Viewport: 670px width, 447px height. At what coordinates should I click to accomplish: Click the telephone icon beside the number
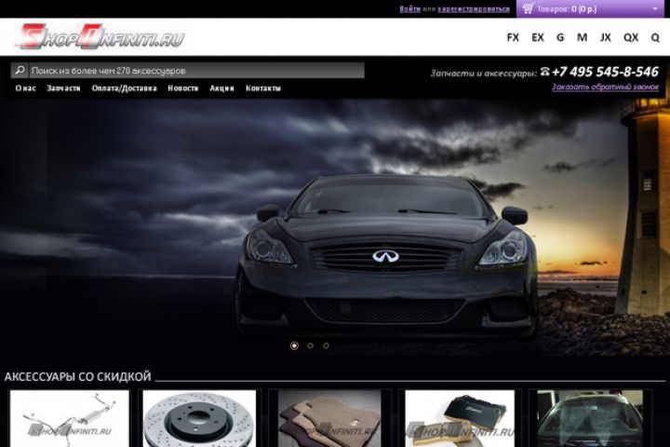(x=544, y=72)
